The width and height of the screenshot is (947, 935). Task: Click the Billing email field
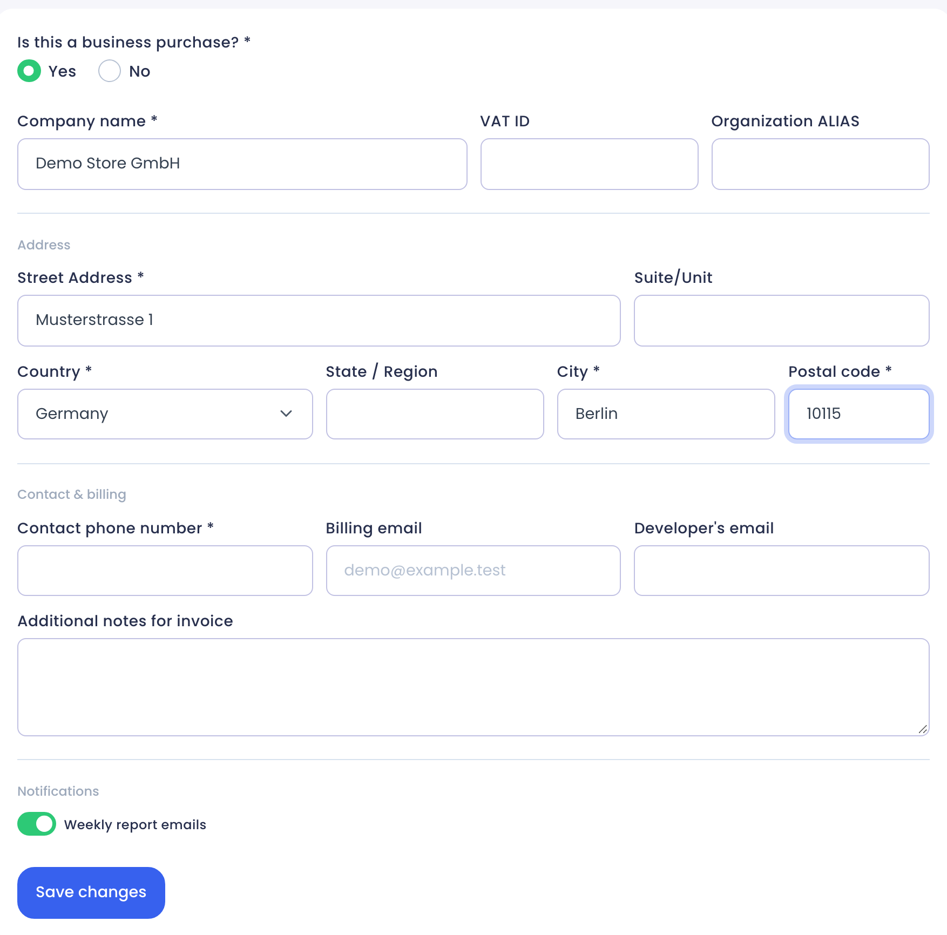click(x=473, y=571)
